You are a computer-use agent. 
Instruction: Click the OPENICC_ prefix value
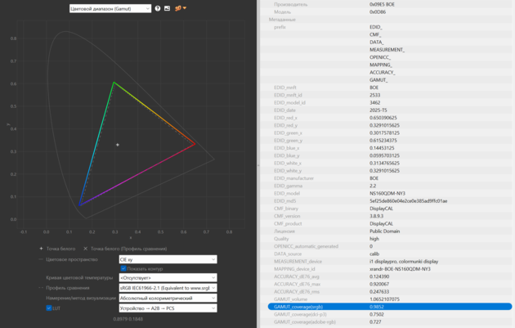tap(380, 57)
